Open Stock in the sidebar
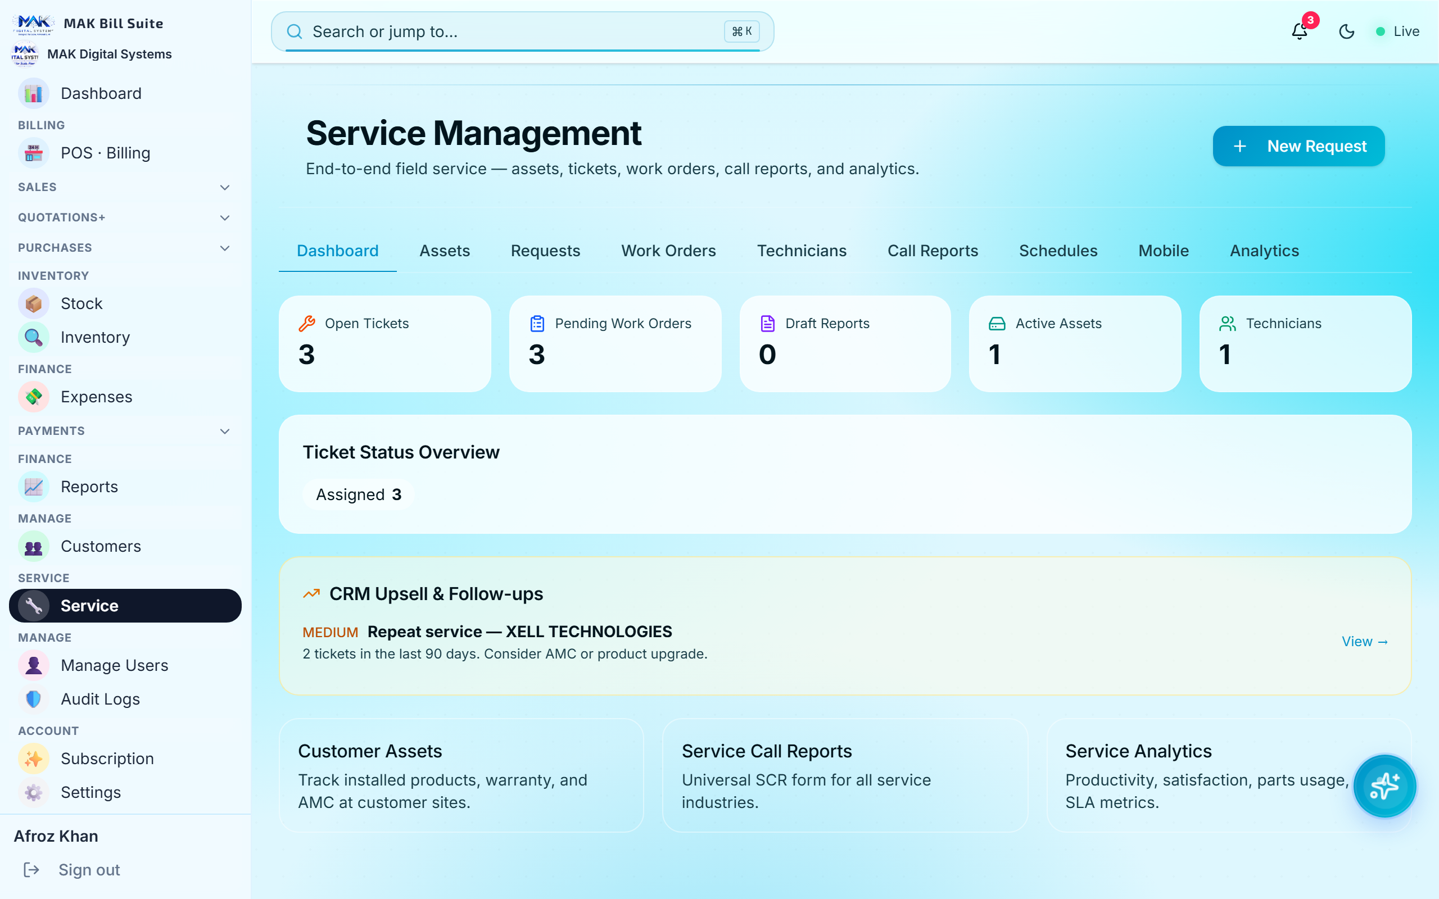1439x899 pixels. [x=125, y=304]
